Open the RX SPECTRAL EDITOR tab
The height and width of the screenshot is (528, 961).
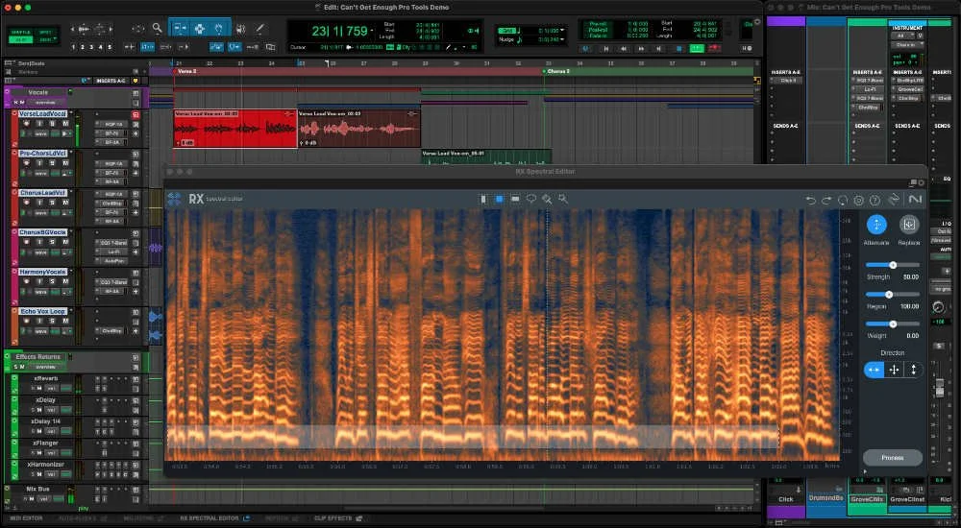209,518
